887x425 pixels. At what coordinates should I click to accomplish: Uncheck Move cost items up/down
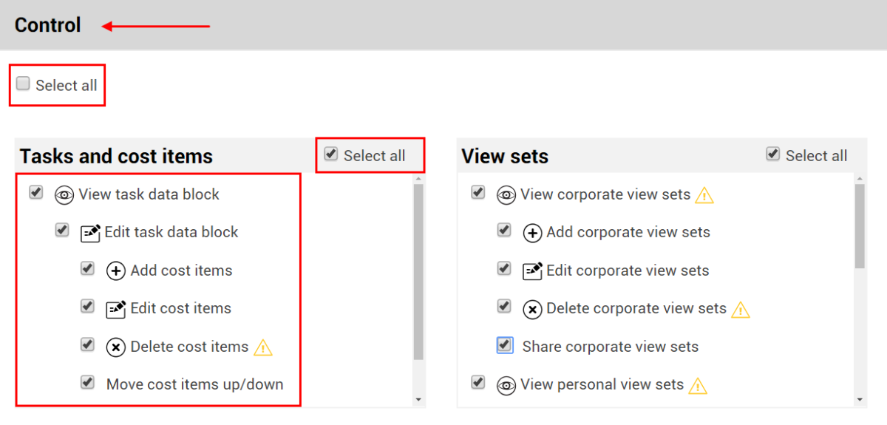click(x=88, y=382)
